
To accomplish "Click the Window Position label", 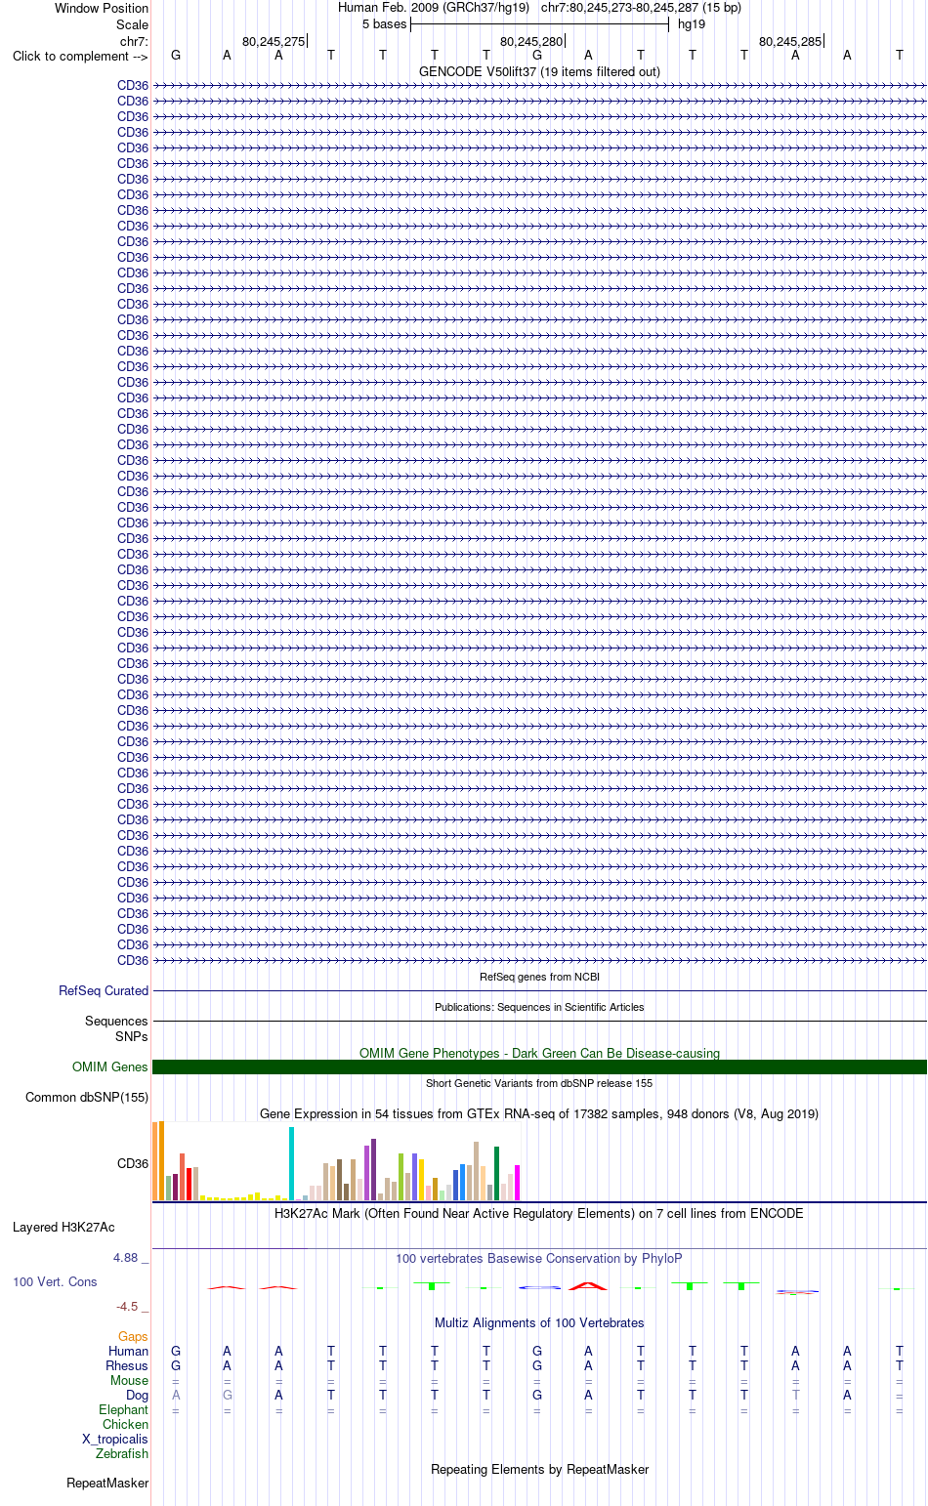I will [102, 8].
